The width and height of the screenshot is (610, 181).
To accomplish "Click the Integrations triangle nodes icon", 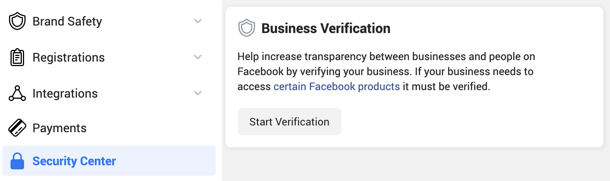I will [17, 93].
